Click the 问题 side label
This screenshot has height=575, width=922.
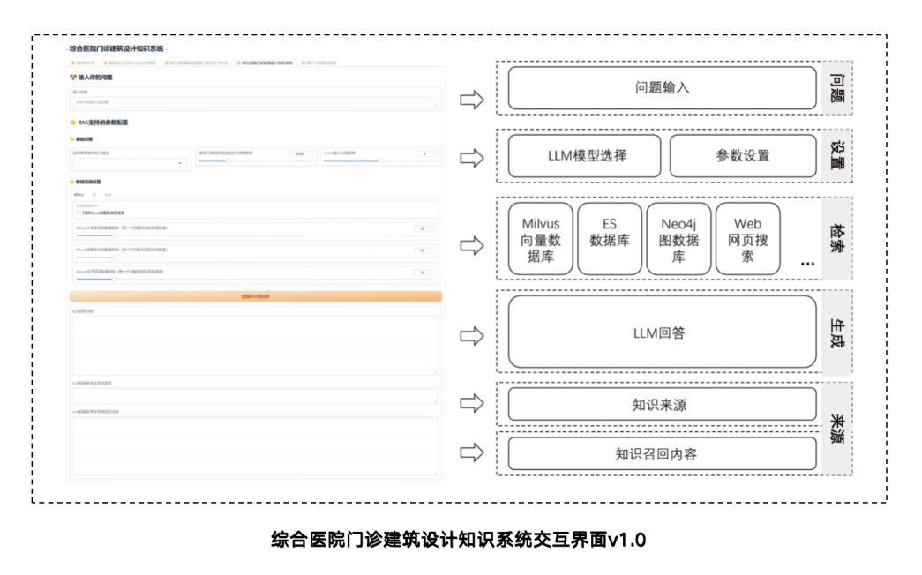[837, 87]
